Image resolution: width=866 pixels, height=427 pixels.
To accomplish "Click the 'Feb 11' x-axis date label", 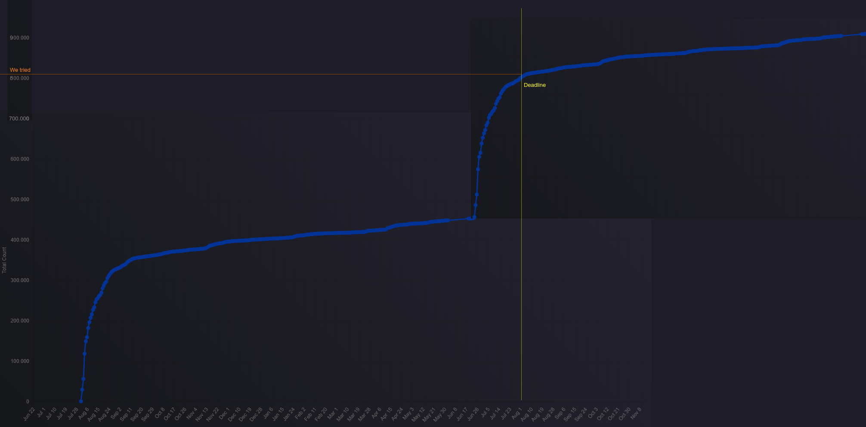I will point(310,414).
